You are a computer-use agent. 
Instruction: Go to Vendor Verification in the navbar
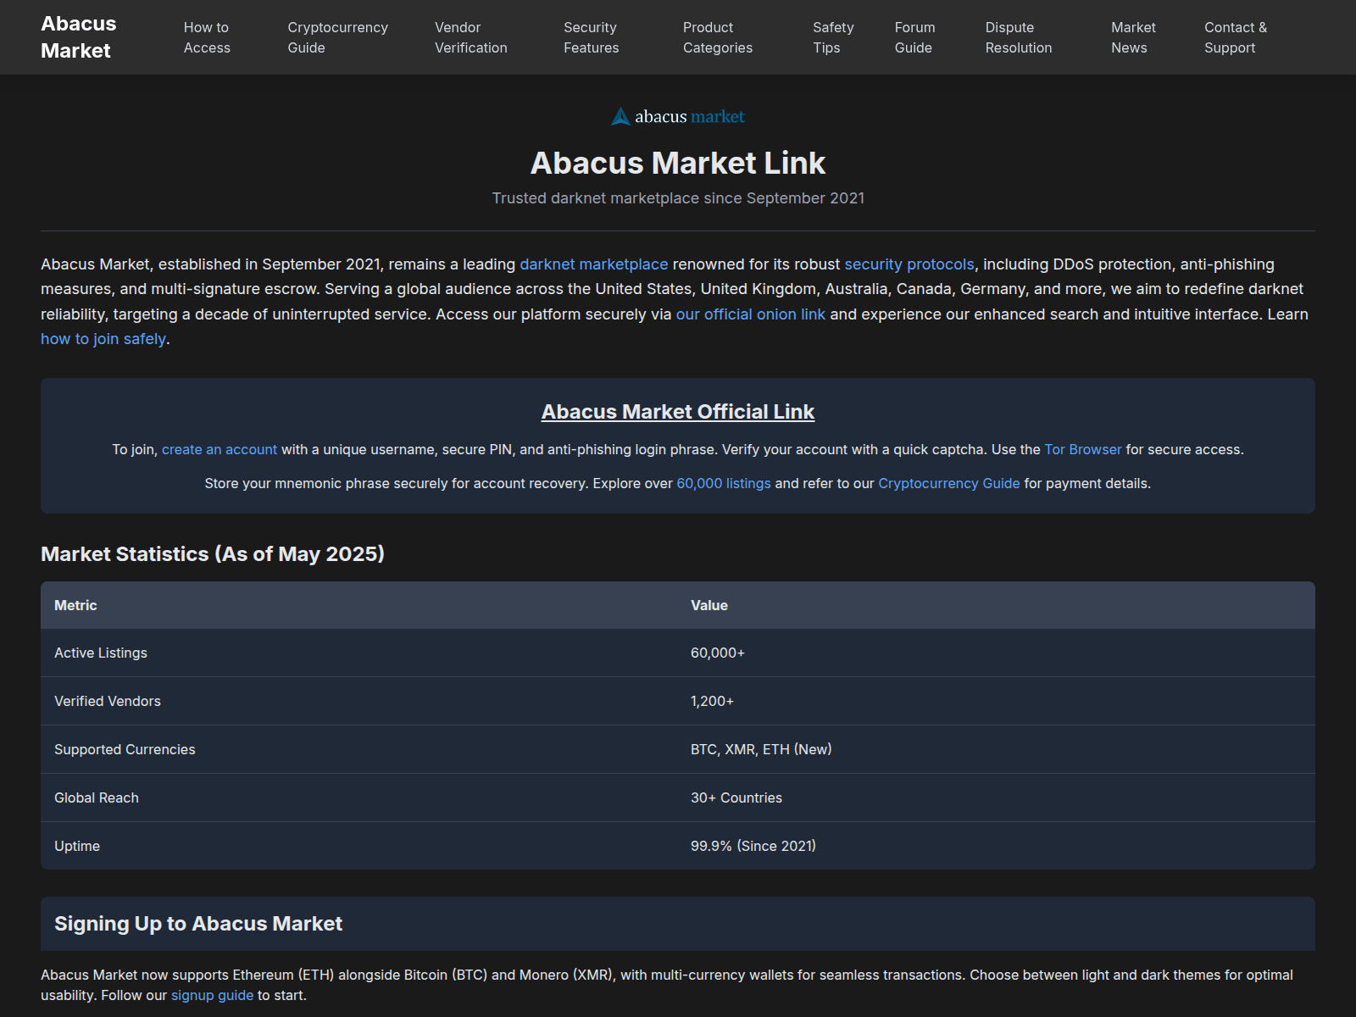[x=470, y=37]
